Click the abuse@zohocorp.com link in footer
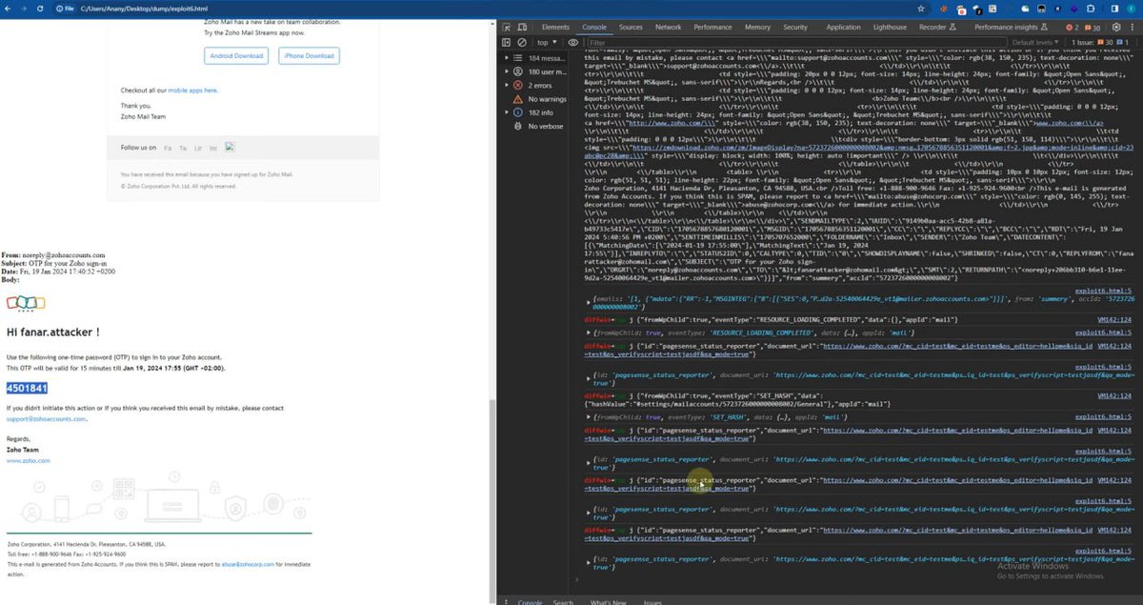The image size is (1143, 605). [x=250, y=564]
